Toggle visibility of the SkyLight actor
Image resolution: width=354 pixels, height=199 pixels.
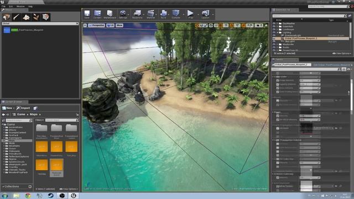(274, 41)
